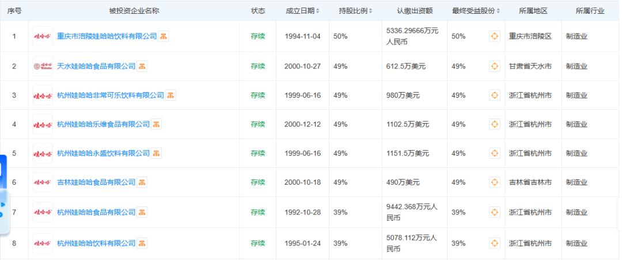Select date cell 1994-11-04
The image size is (622, 260).
(x=303, y=36)
